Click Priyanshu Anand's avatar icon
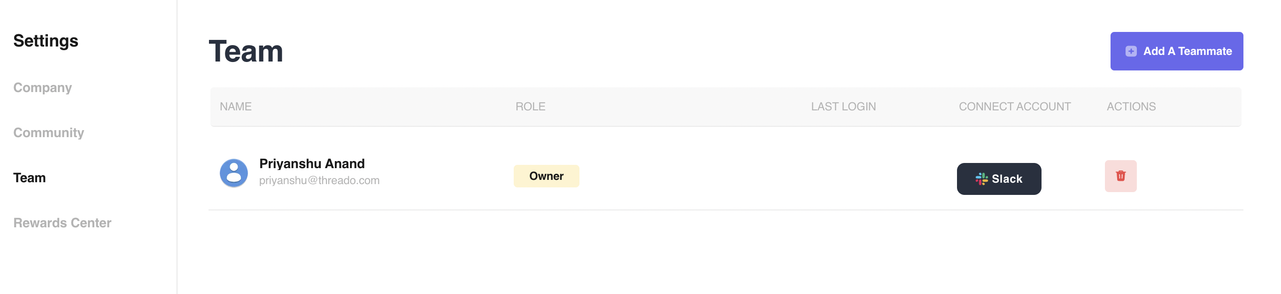1281x294 pixels. [x=234, y=173]
